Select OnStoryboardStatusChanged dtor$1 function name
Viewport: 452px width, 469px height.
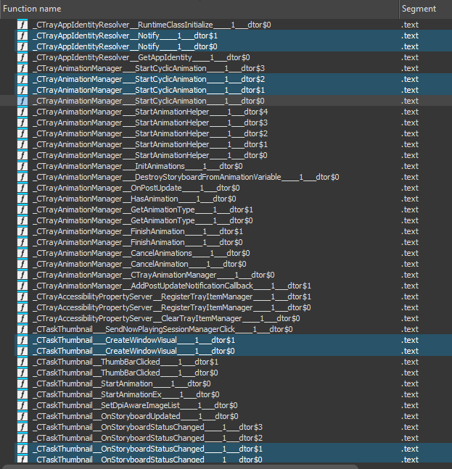click(x=147, y=449)
